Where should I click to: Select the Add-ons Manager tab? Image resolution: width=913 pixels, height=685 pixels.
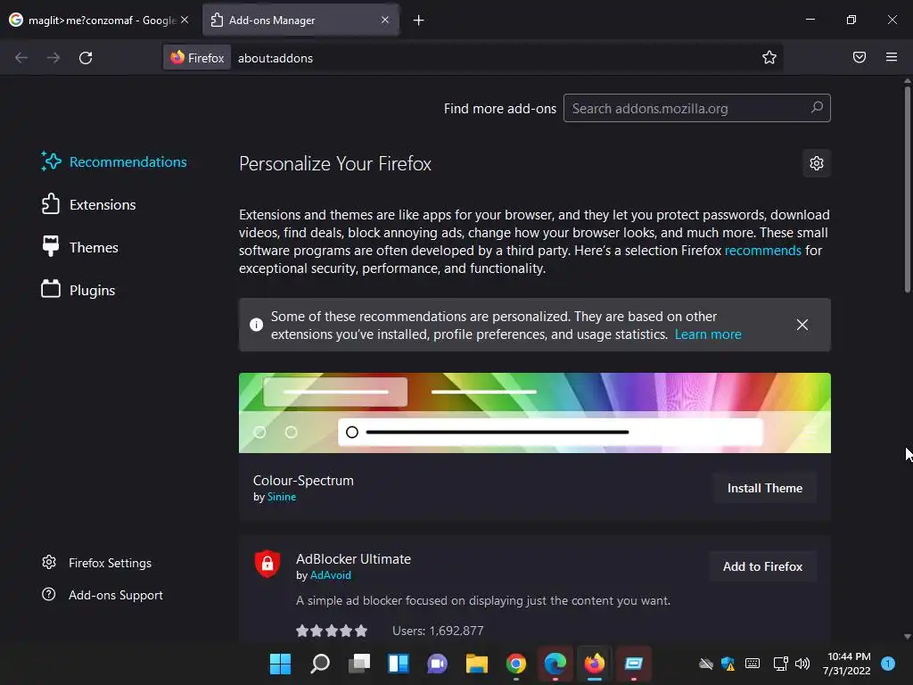click(300, 20)
